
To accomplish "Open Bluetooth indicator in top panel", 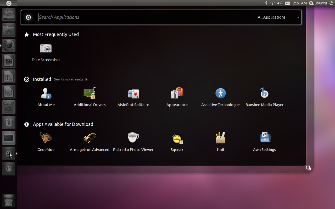I will [266, 3].
